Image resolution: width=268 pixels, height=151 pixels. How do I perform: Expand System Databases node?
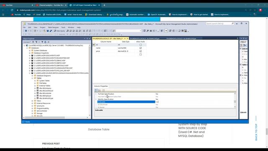(x=30, y=50)
